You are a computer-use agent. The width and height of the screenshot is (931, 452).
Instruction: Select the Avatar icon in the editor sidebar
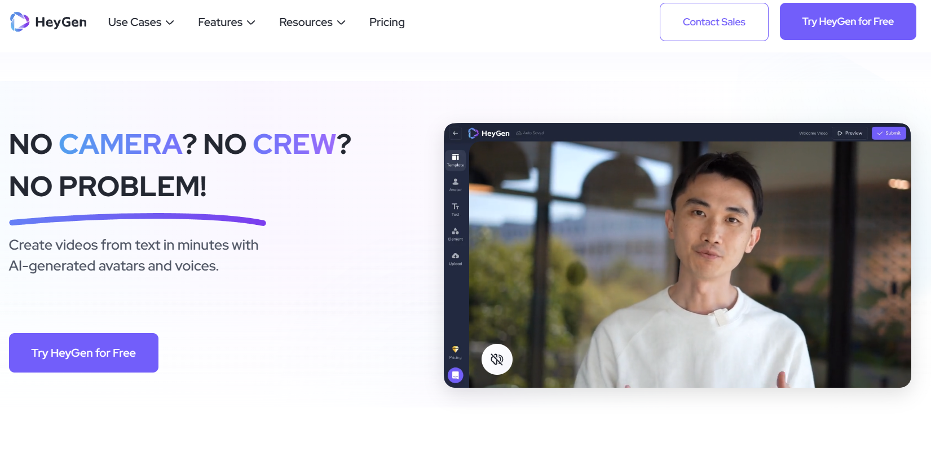click(456, 185)
